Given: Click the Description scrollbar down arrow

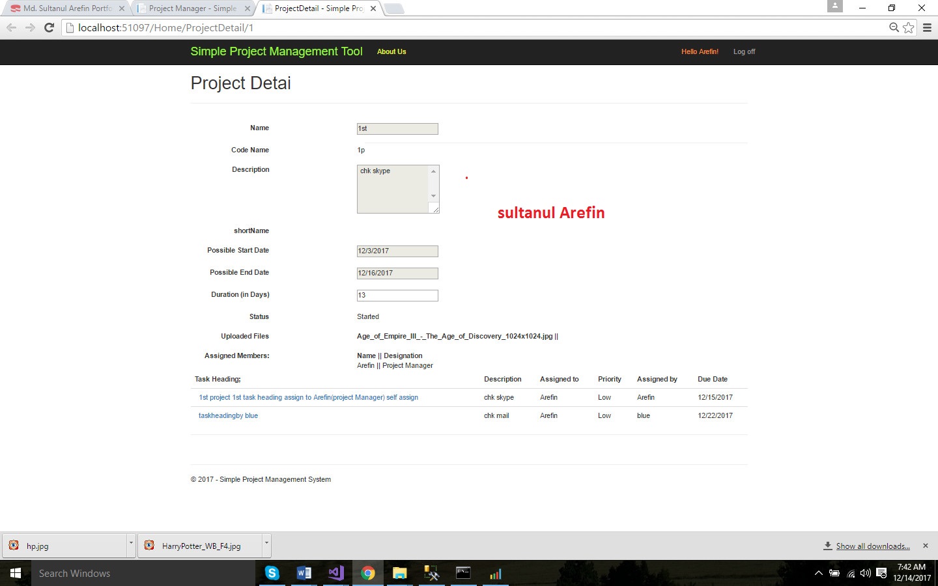Looking at the screenshot, I should tap(433, 196).
